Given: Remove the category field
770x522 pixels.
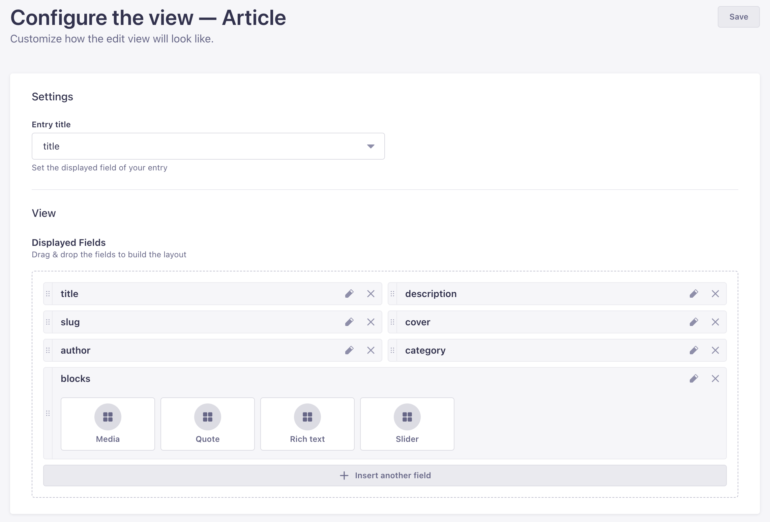Looking at the screenshot, I should tap(715, 350).
